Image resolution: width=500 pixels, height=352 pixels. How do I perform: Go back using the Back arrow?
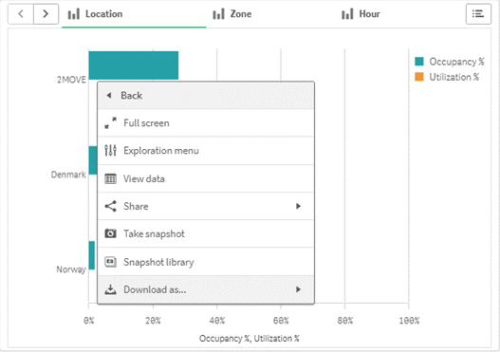109,95
